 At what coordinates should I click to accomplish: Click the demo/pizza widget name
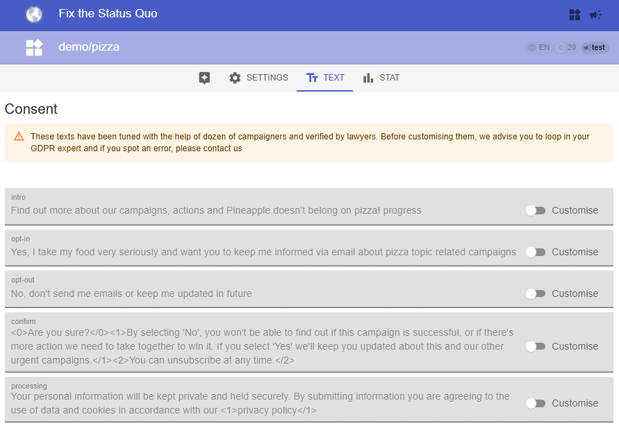89,47
